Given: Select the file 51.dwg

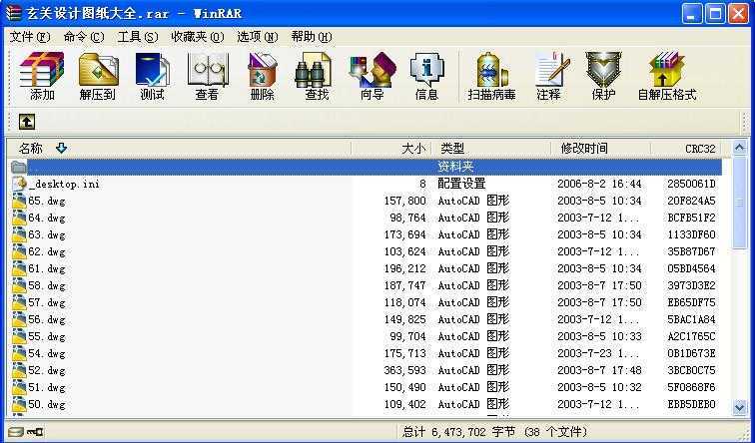Looking at the screenshot, I should 47,388.
